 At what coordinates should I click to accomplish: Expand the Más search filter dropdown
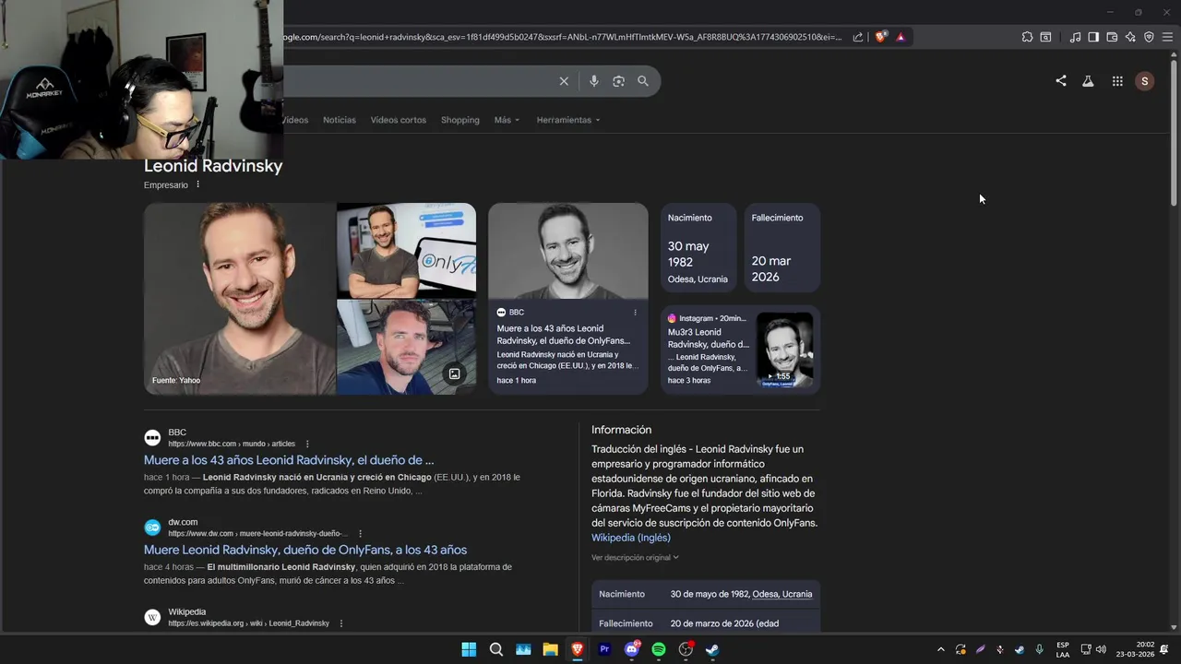pos(507,120)
